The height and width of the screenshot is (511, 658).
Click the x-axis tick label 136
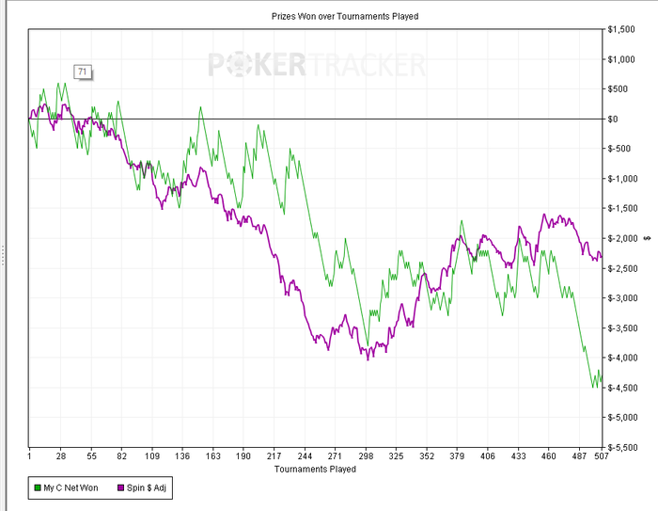click(x=182, y=456)
